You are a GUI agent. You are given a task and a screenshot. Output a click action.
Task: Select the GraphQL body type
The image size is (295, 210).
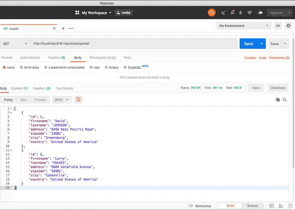point(125,68)
